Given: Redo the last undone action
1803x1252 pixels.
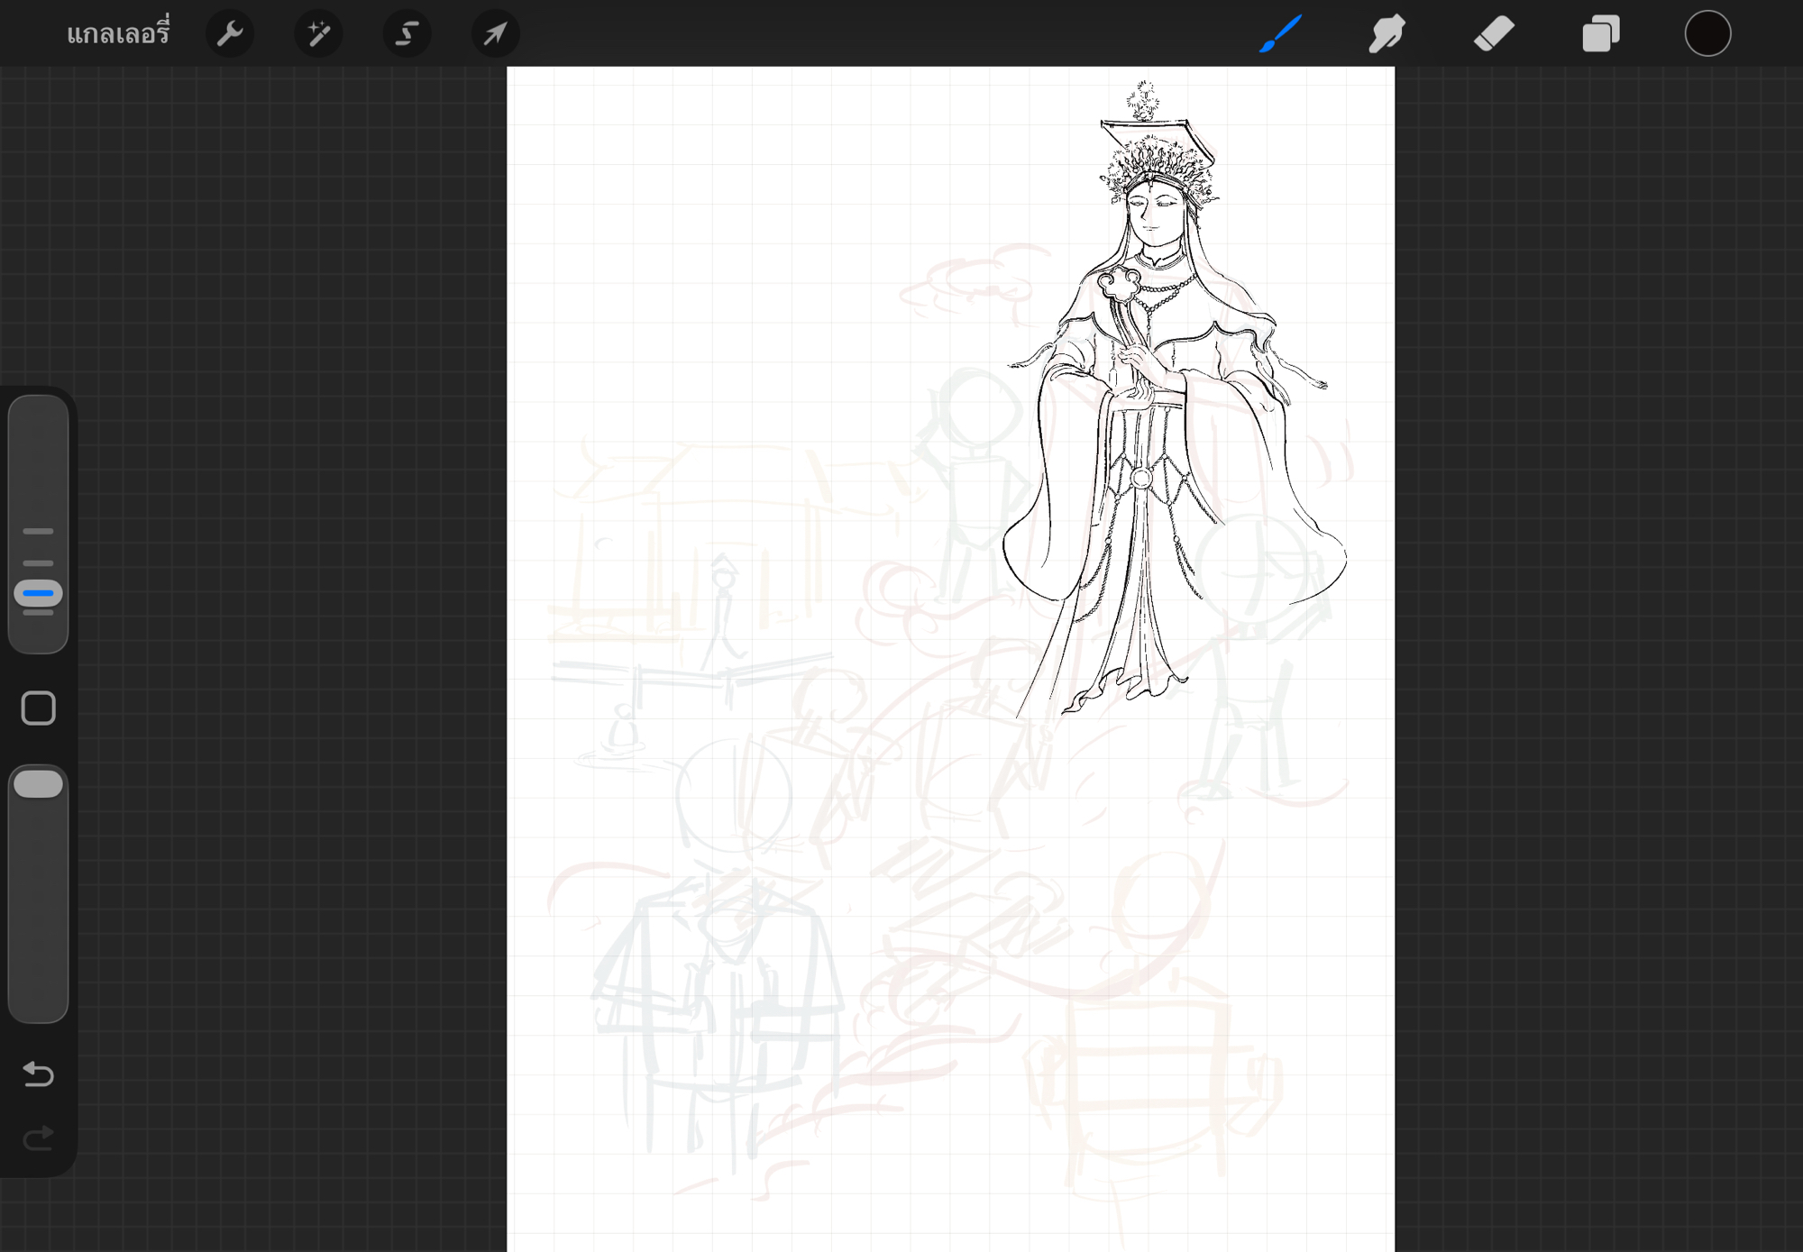Looking at the screenshot, I should point(38,1138).
